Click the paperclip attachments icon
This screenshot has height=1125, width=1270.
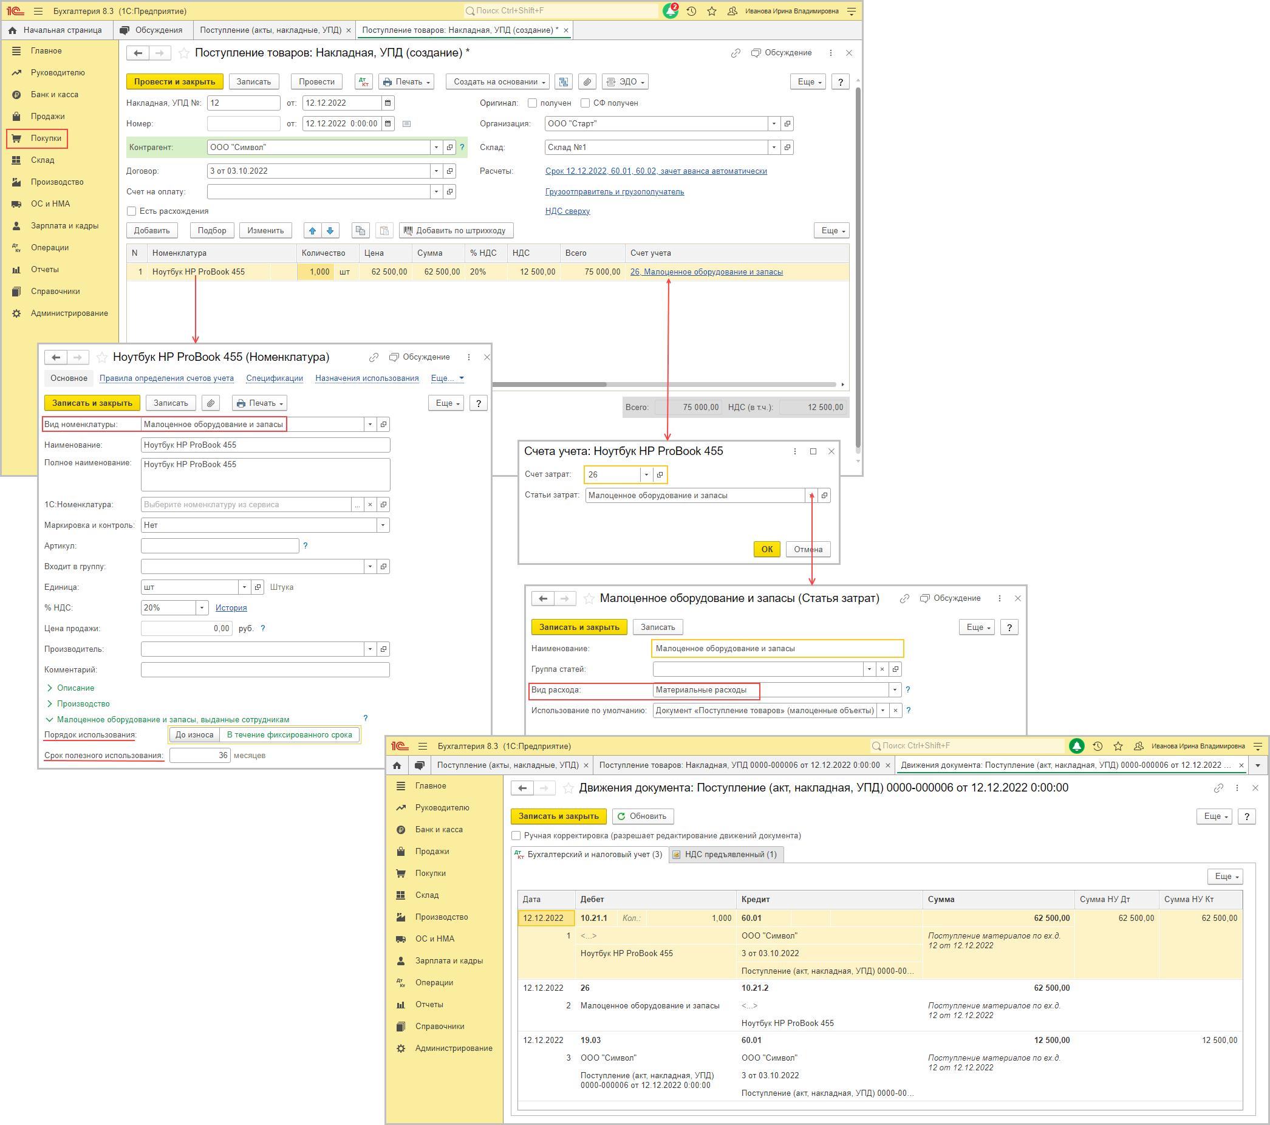[x=587, y=81]
